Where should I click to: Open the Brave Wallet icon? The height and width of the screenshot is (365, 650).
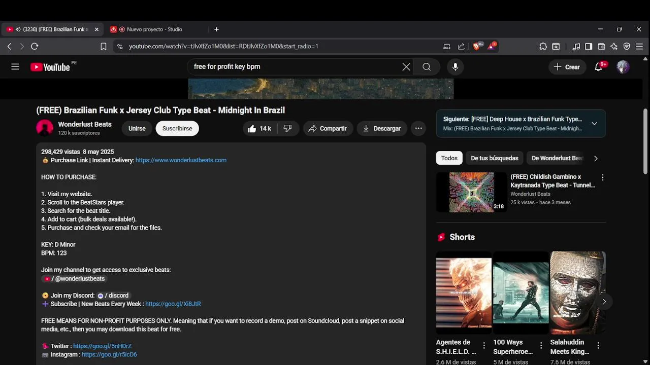click(x=601, y=46)
